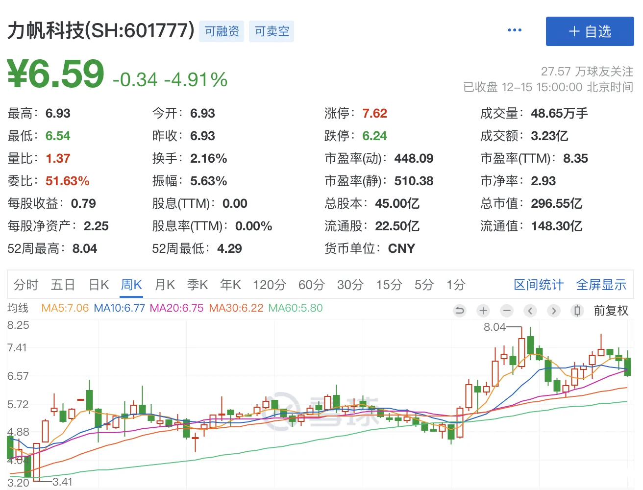Click the 市净率 value 2.93

point(544,181)
